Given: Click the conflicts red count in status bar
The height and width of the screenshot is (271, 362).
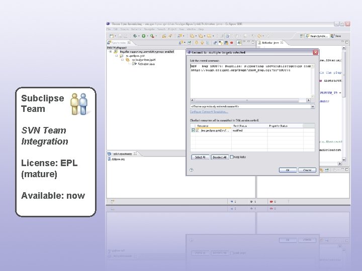Looking at the screenshot, I should (273, 202).
